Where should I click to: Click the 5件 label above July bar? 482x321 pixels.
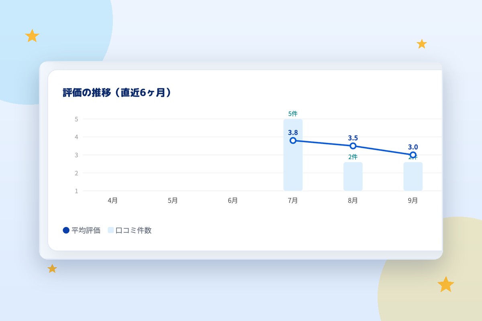click(x=293, y=114)
